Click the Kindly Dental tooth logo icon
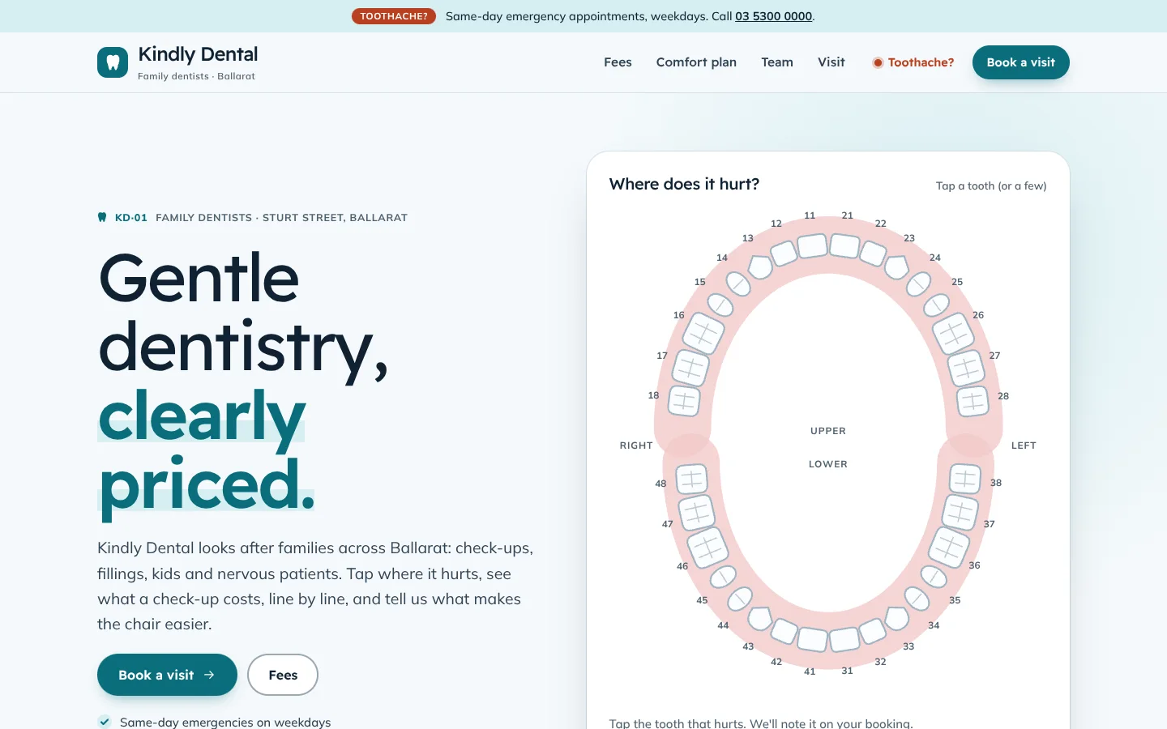 [x=113, y=62]
